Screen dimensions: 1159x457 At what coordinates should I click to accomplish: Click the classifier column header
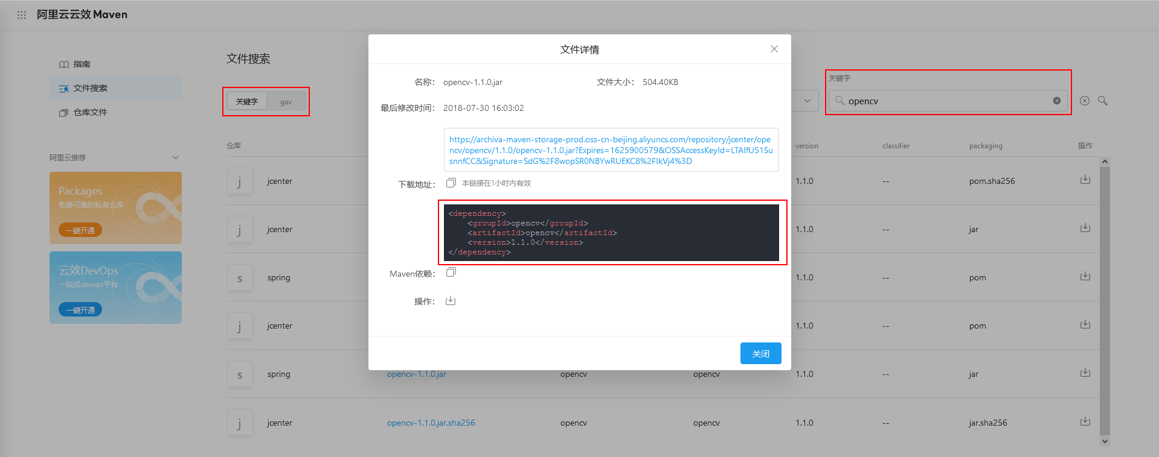point(896,146)
